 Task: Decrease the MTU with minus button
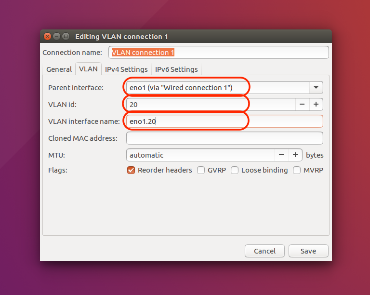[x=281, y=155]
